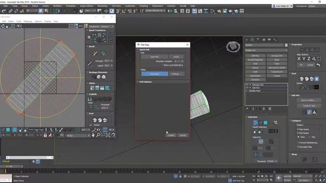Toggle visibility eye of Edit Poly modifier
The height and width of the screenshot is (183, 326).
(247, 88)
